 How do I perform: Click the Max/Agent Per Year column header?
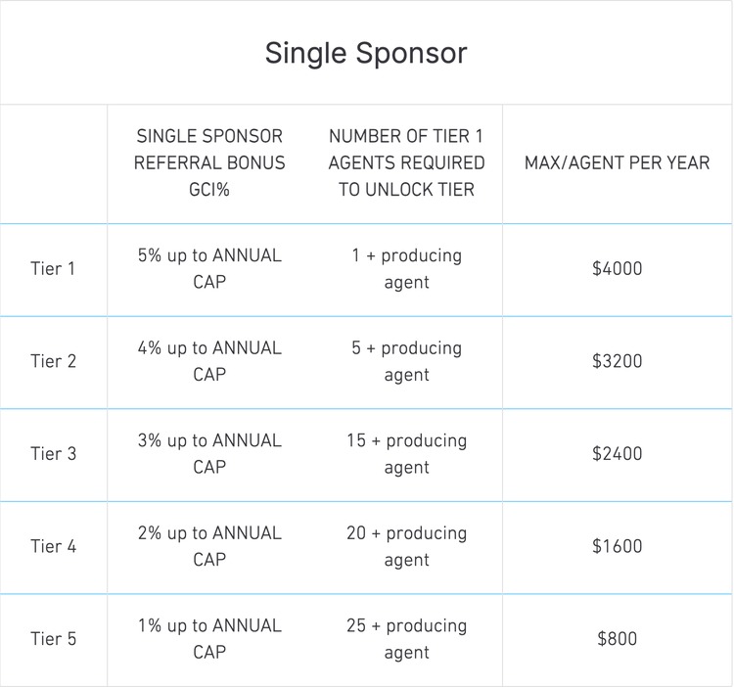617,163
